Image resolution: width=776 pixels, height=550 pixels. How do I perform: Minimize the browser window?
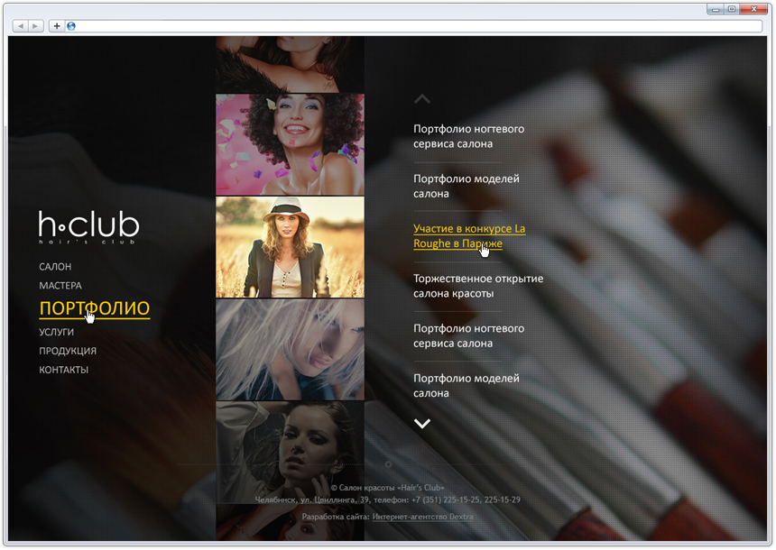coord(716,9)
